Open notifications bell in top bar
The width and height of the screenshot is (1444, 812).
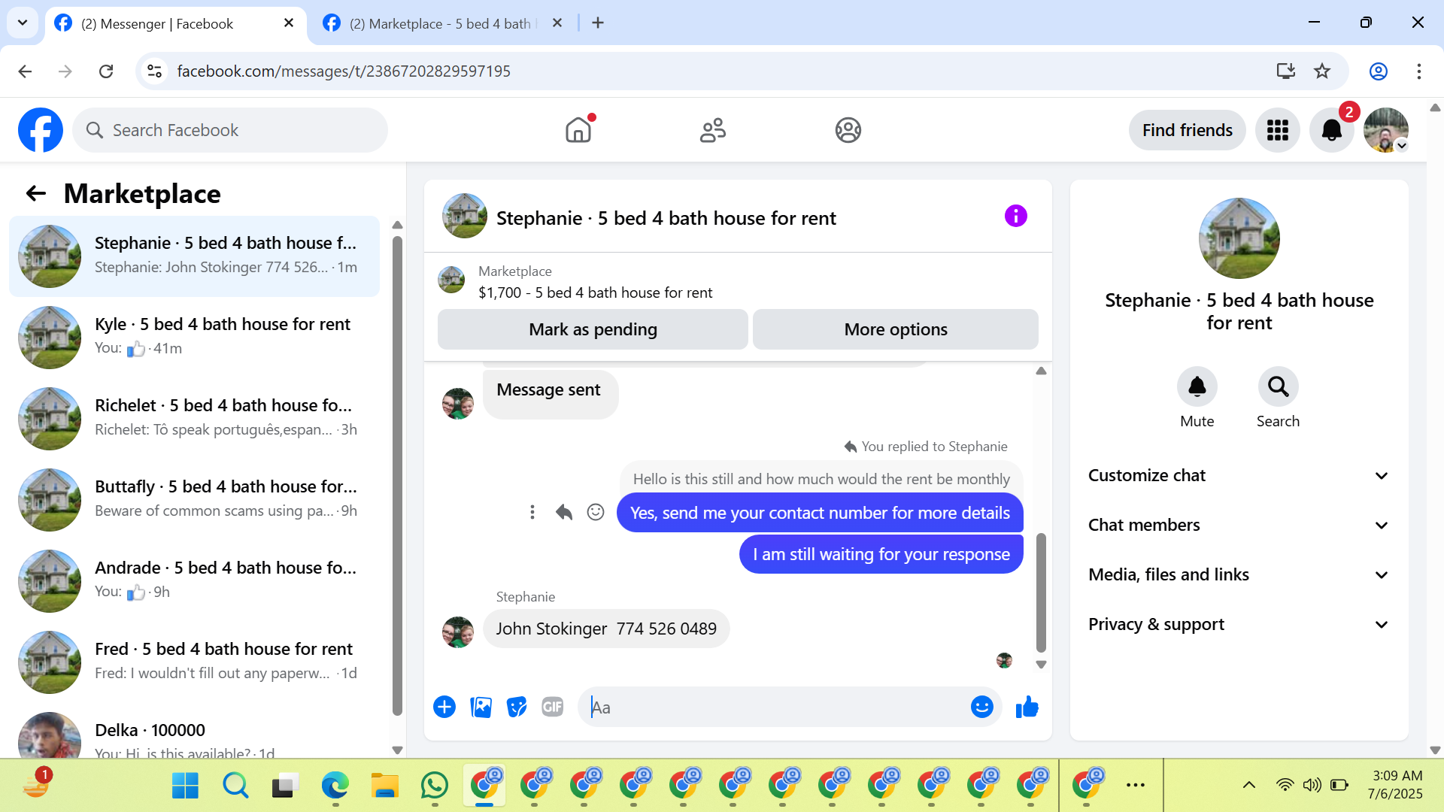(x=1331, y=130)
